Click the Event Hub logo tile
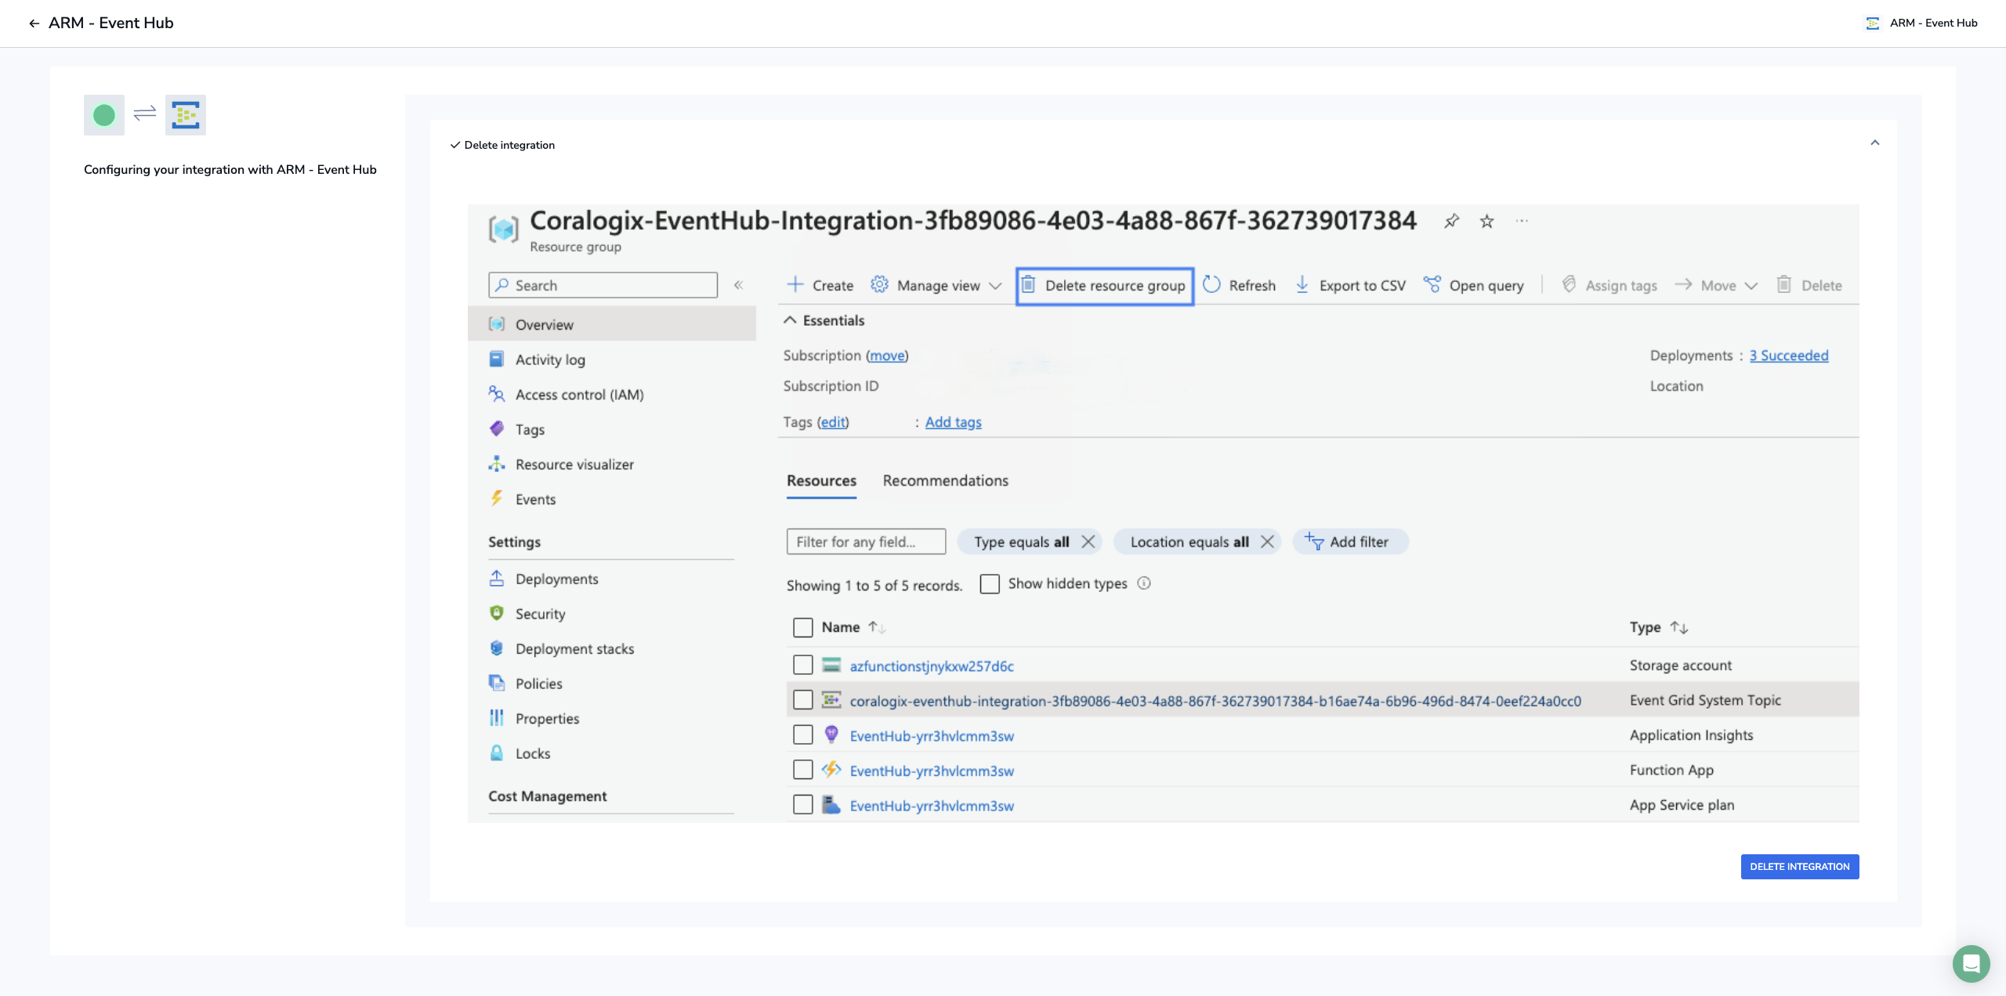The height and width of the screenshot is (996, 2006). pyautogui.click(x=186, y=115)
